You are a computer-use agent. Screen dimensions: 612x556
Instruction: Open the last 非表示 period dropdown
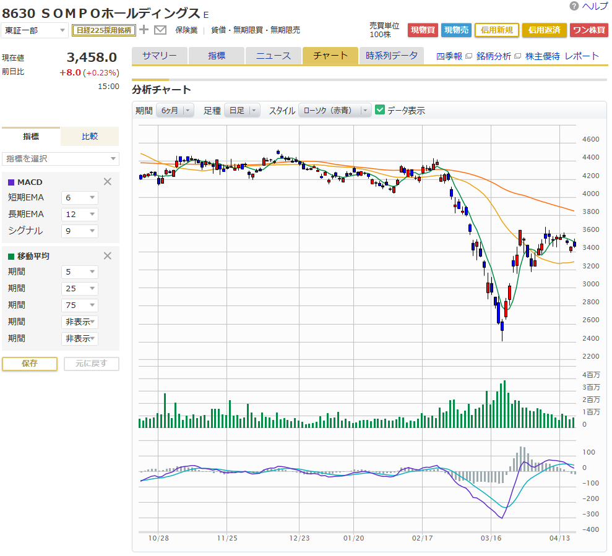80,339
